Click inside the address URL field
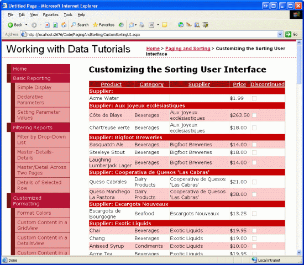 click(151, 34)
